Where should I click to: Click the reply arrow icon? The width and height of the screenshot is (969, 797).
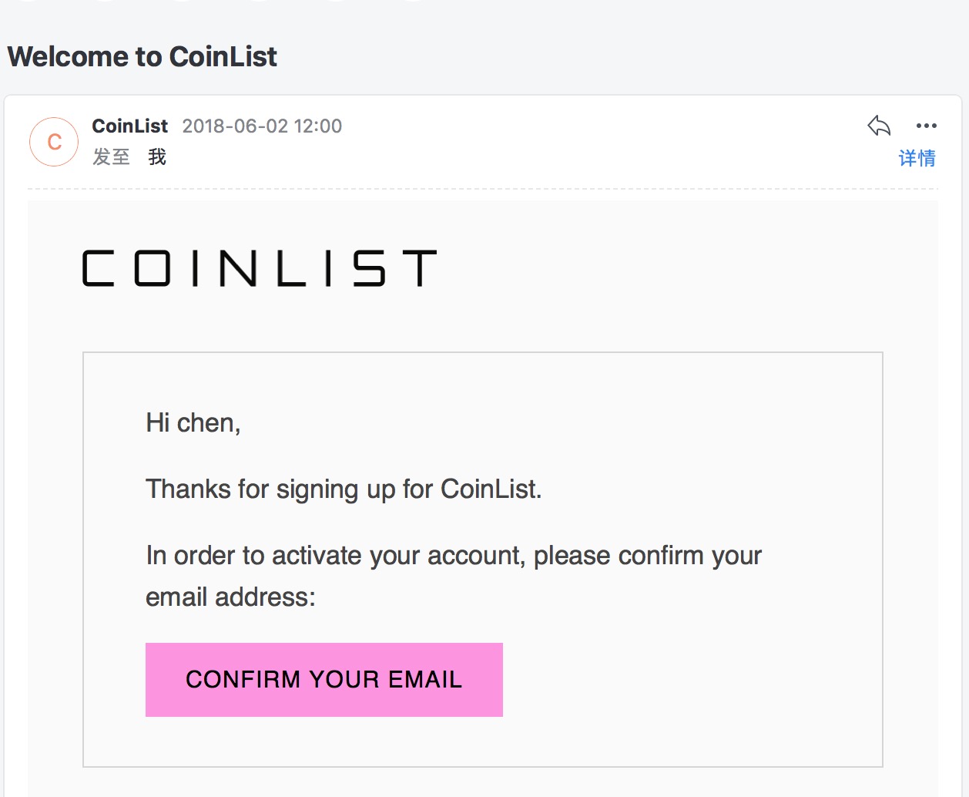click(x=879, y=126)
